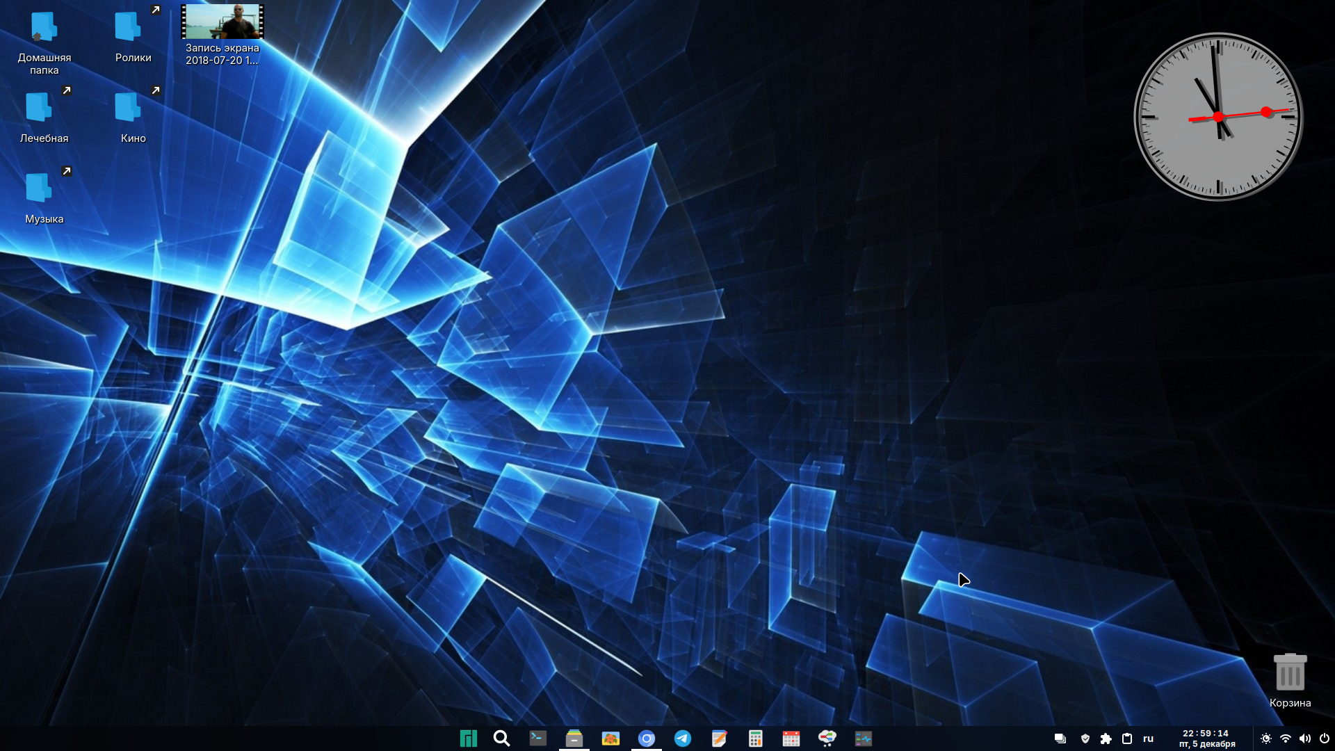
Task: Open the Manjaro application menu
Action: (468, 738)
